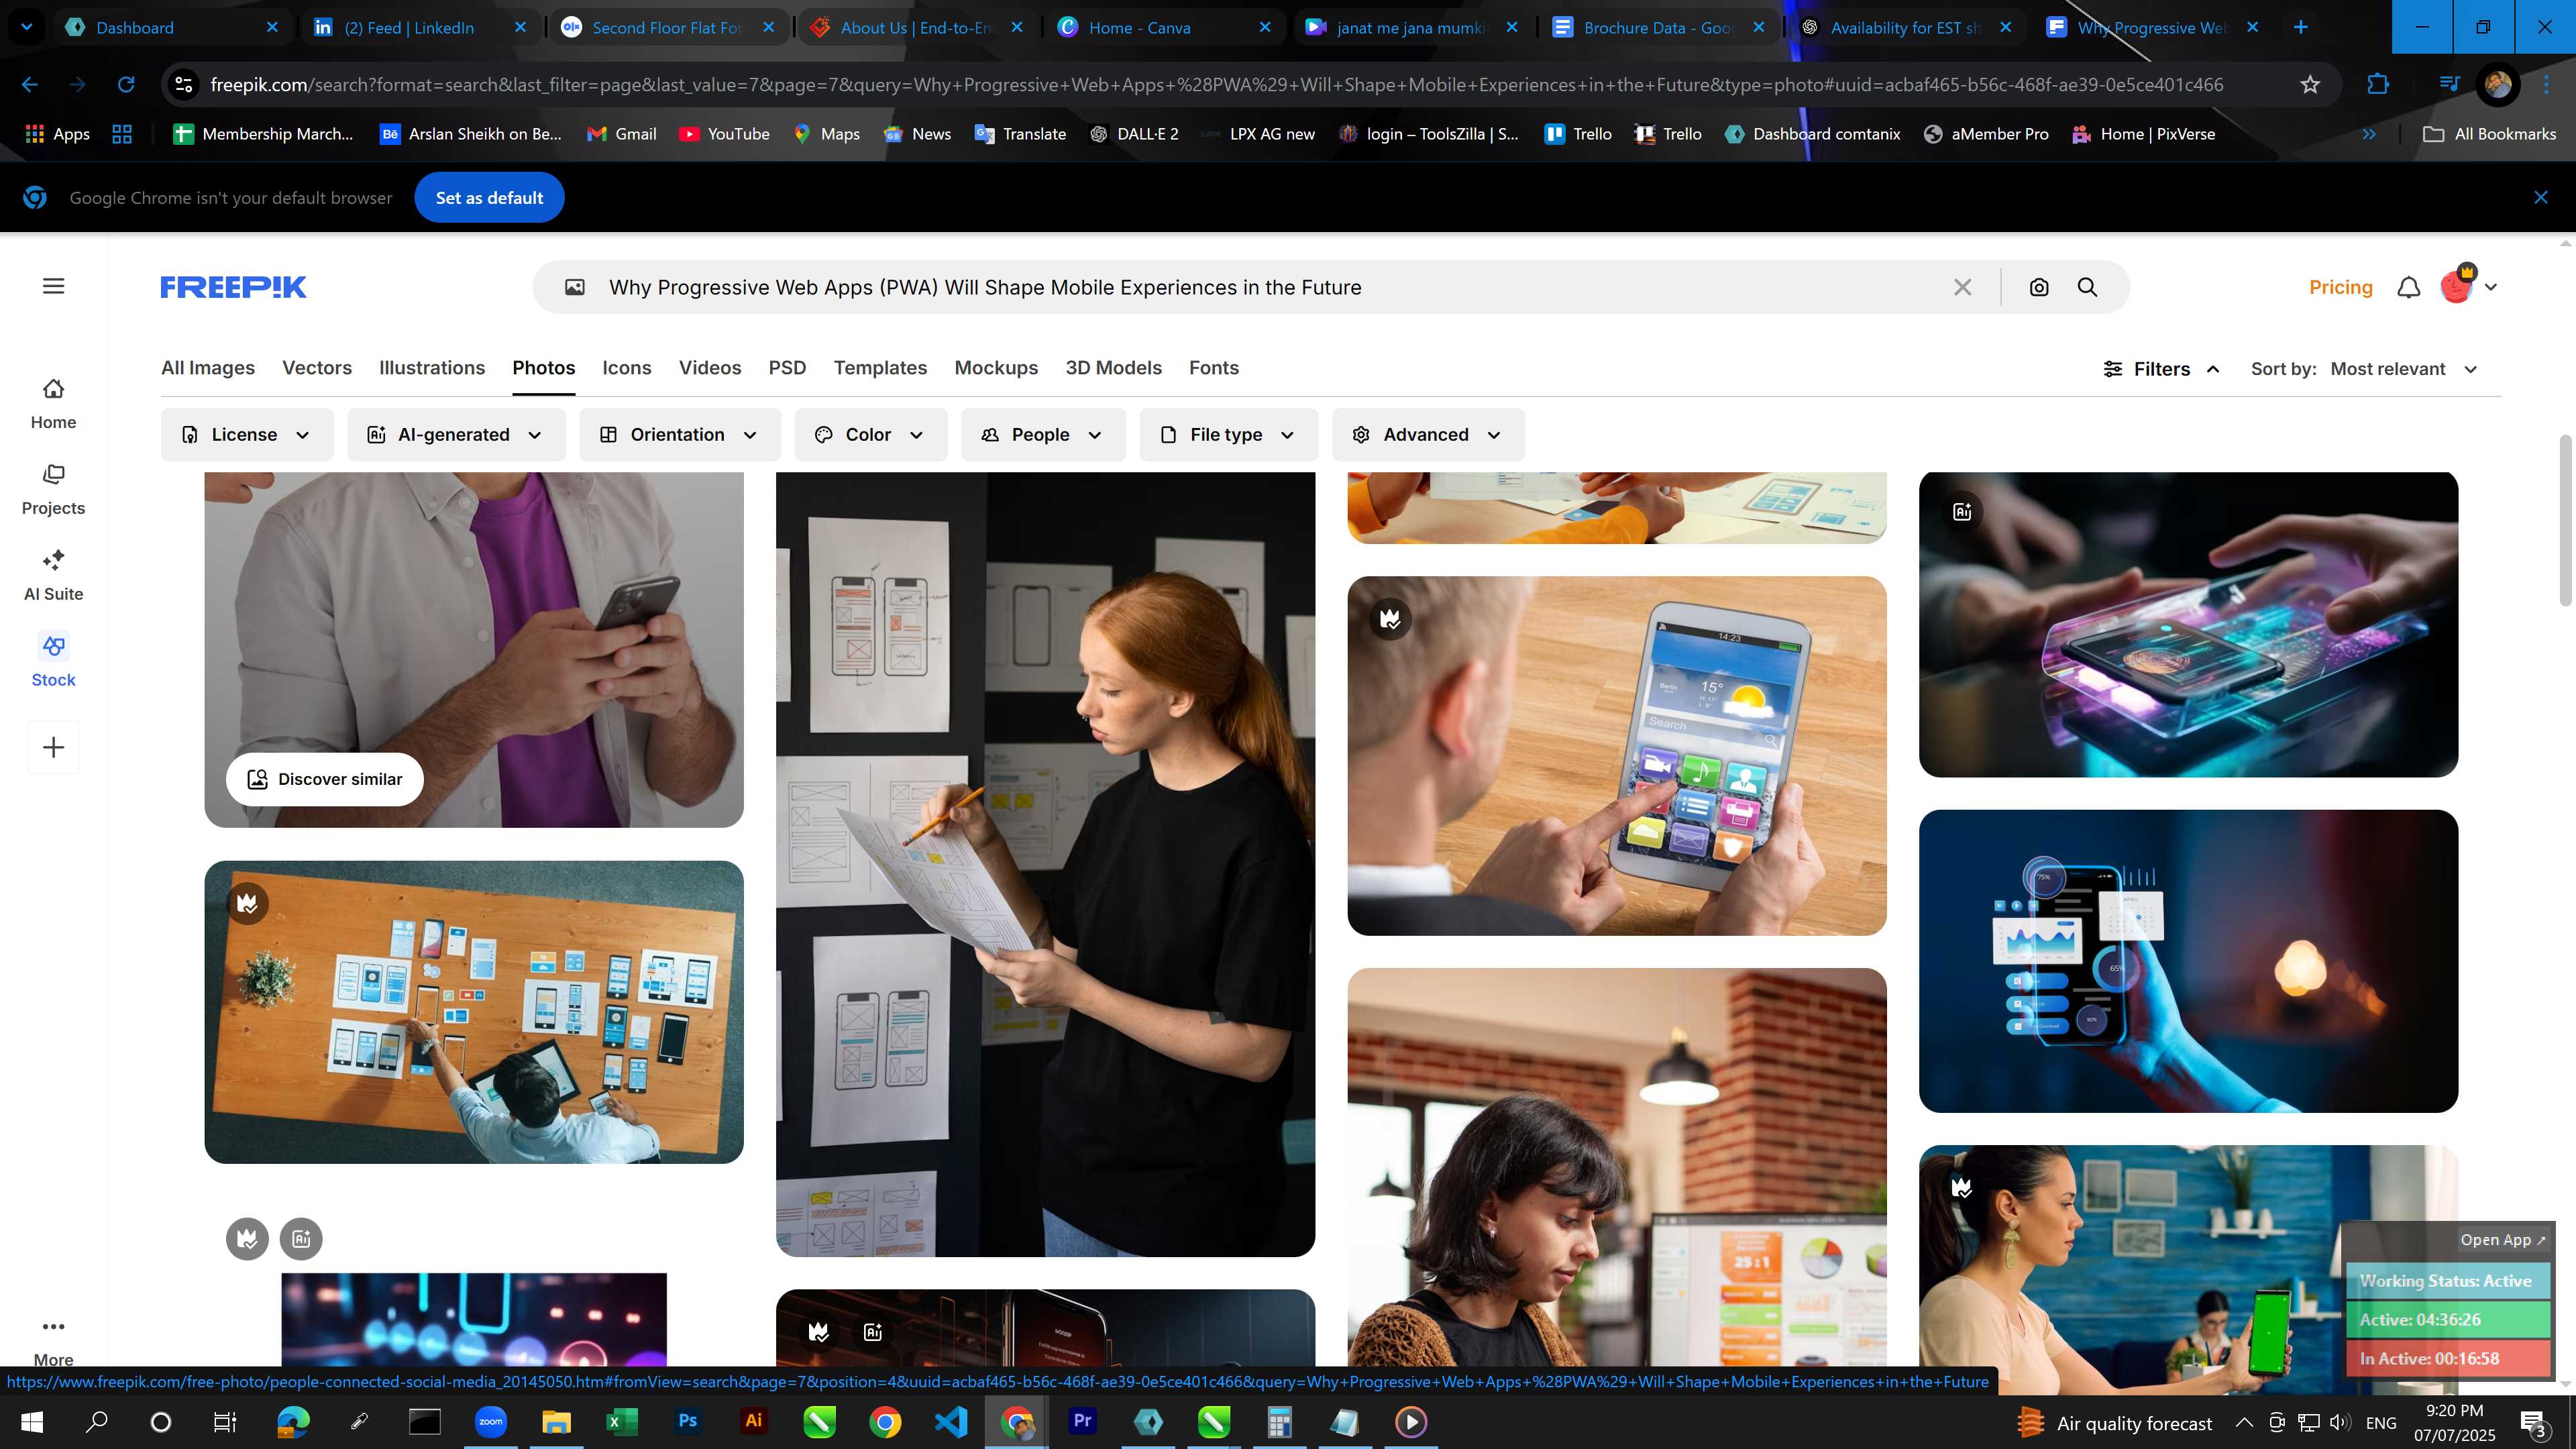
Task: Click crown badge on wireframe desk photo
Action: pos(247,903)
